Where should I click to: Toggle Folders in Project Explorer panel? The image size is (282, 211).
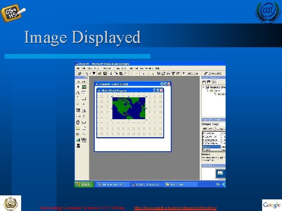pos(215,82)
